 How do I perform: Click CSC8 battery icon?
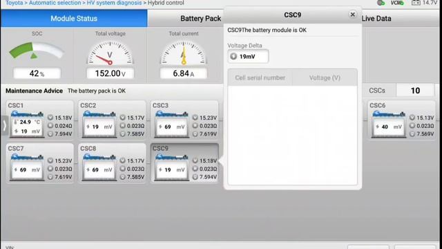(99, 167)
